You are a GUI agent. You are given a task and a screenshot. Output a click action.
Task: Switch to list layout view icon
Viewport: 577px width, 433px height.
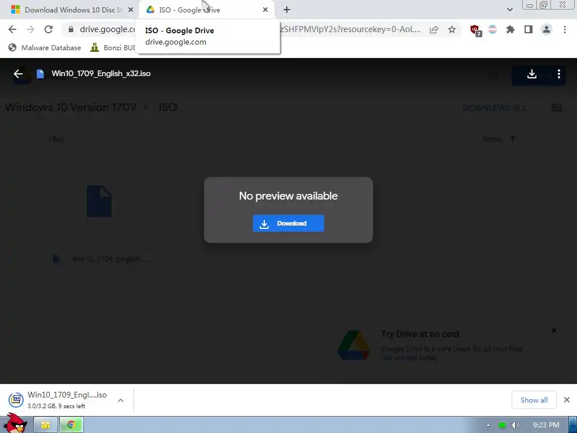pyautogui.click(x=556, y=108)
